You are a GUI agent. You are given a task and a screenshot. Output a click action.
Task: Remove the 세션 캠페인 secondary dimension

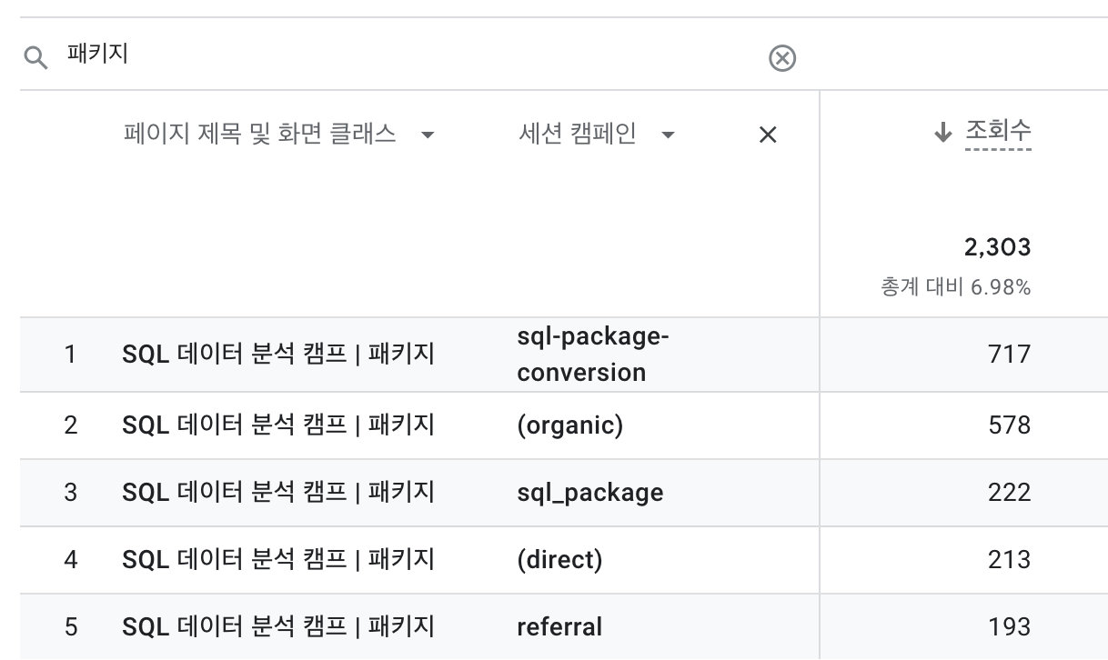768,135
